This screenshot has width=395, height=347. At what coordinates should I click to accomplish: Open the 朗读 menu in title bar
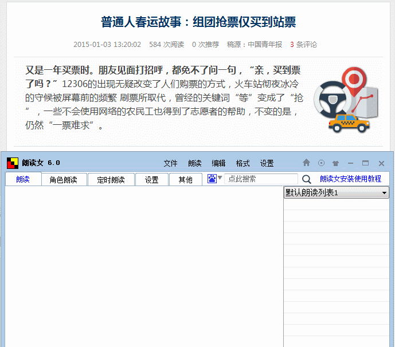(195, 163)
